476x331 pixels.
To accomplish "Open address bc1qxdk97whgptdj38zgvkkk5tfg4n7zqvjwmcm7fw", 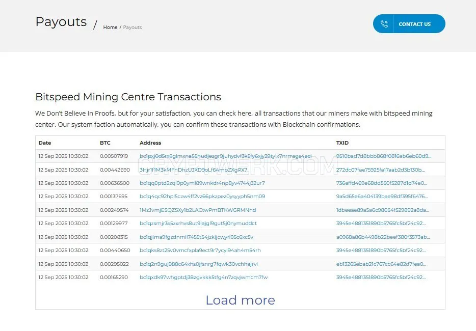I will 204,278.
